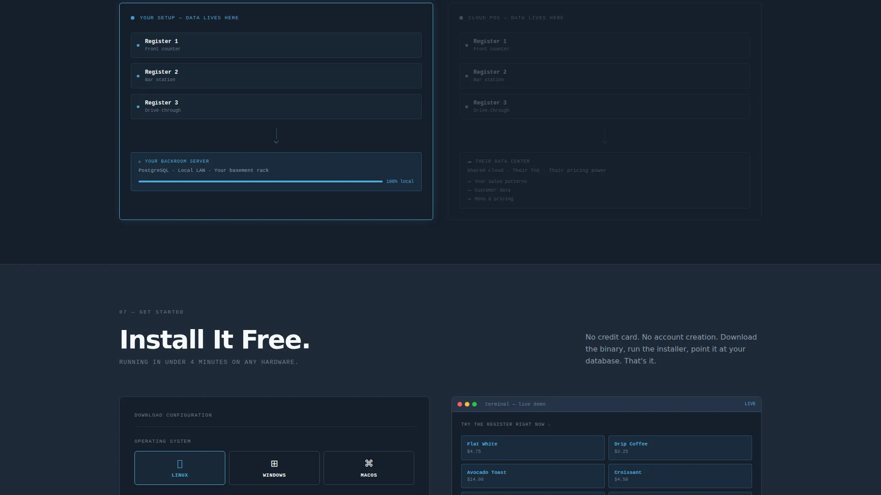Click Register 1 card in Cloud POS panel

605,45
